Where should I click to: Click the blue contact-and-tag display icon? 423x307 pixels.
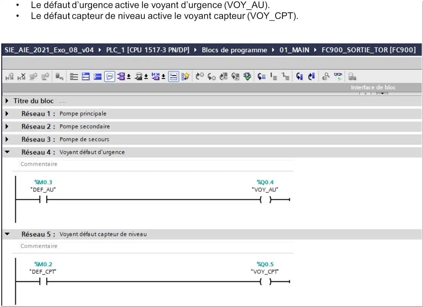click(x=155, y=76)
